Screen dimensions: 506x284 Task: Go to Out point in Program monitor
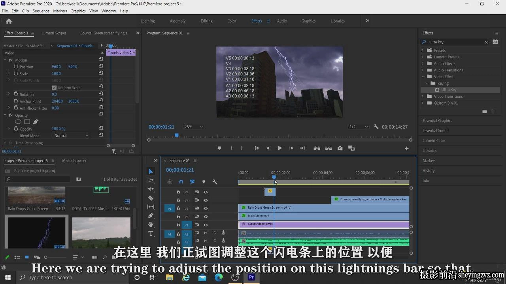click(302, 148)
